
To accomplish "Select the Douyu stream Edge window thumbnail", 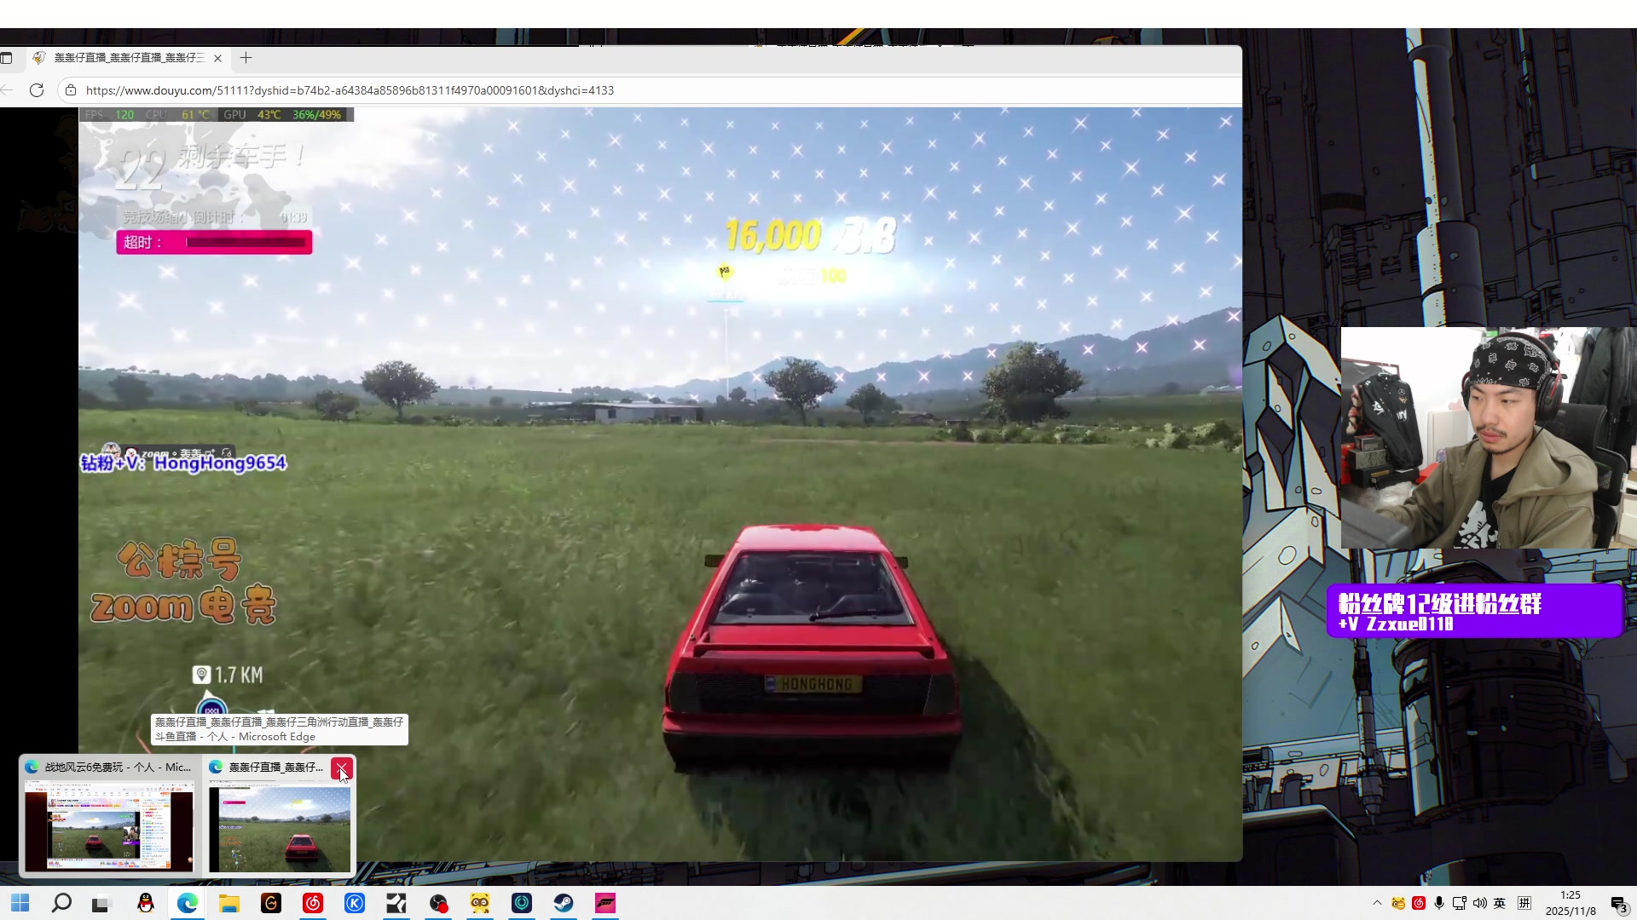I will click(279, 828).
